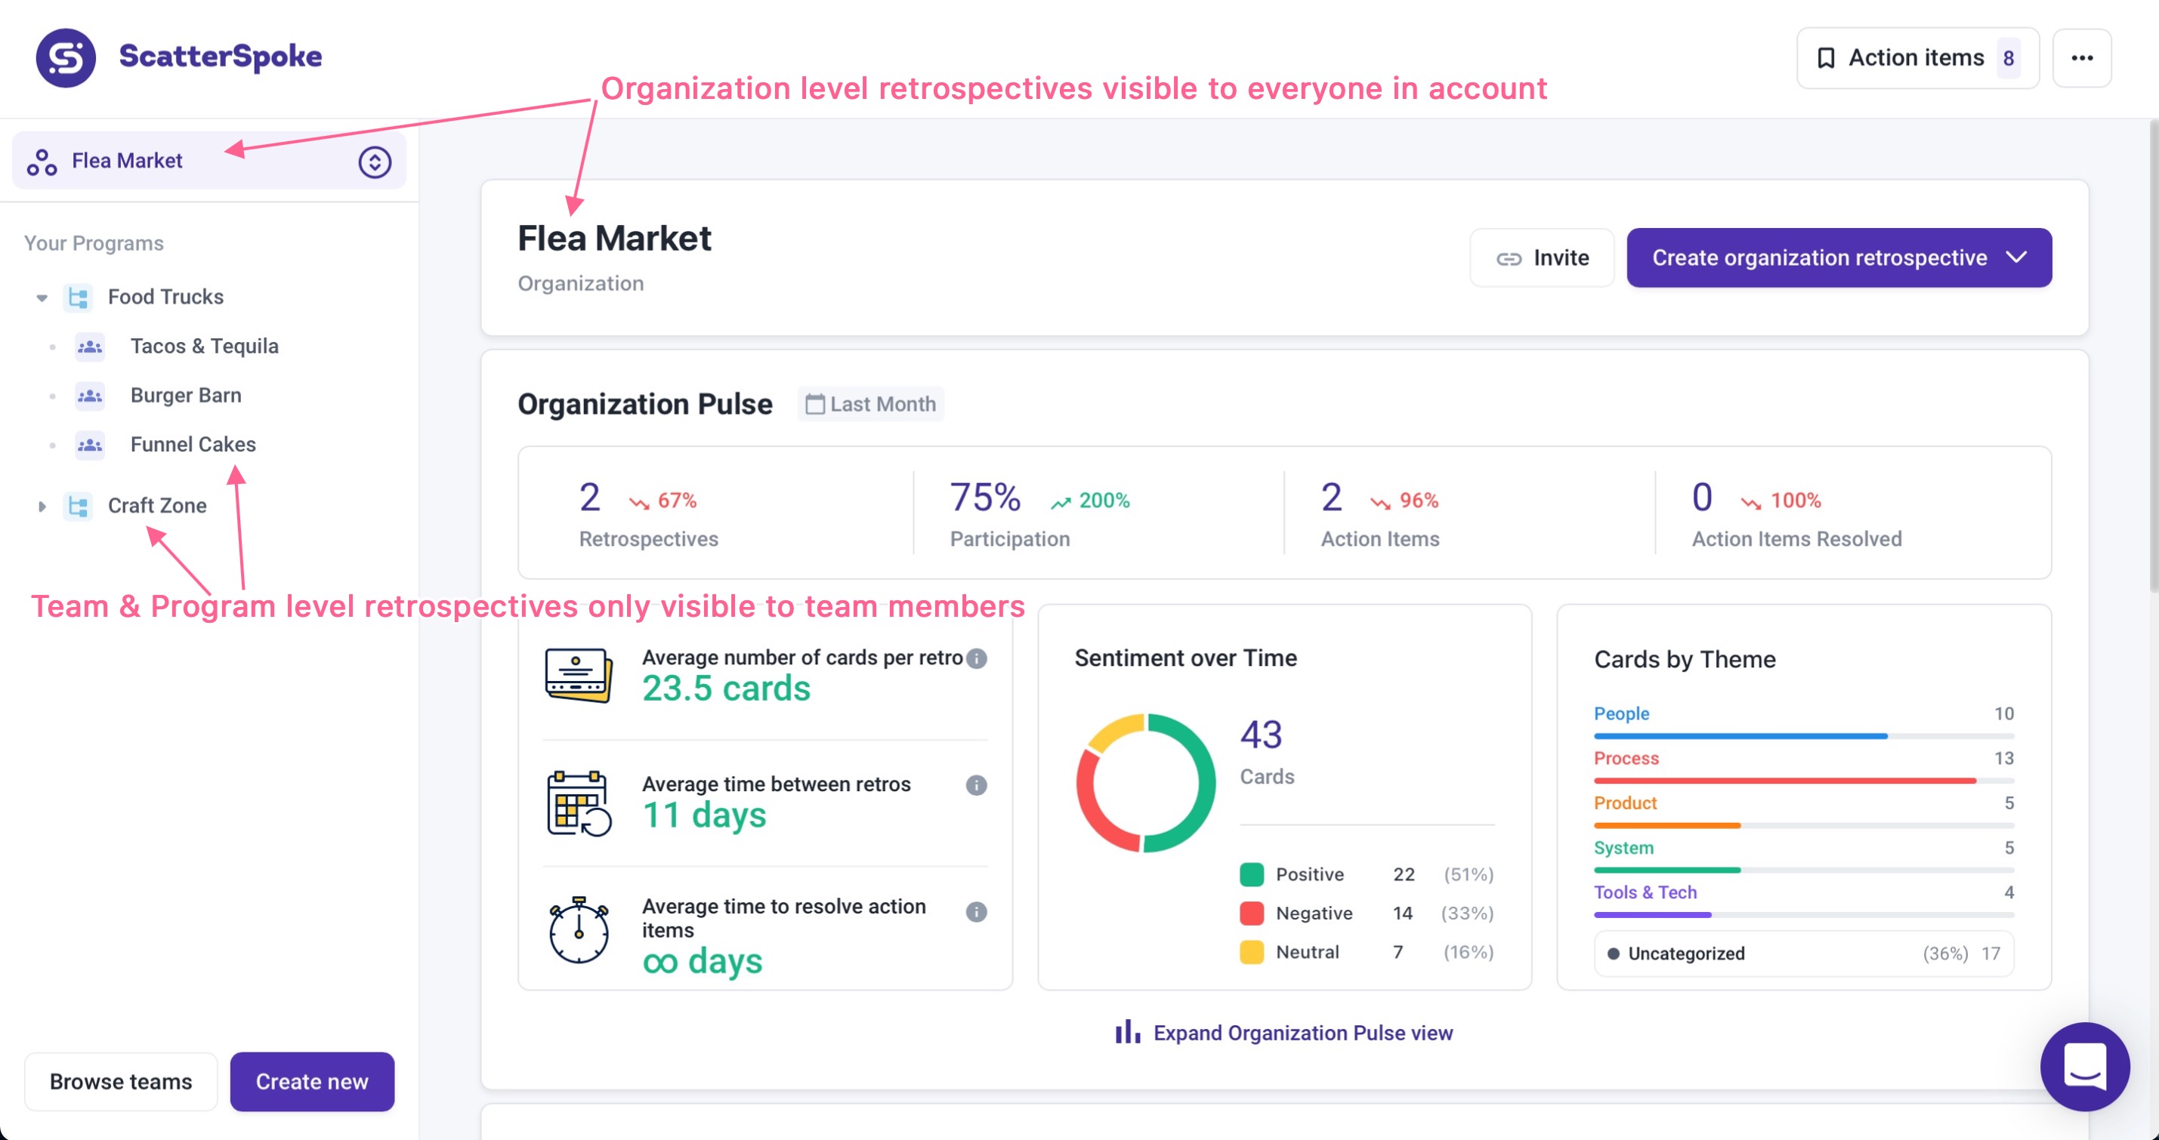This screenshot has height=1140, width=2159.
Task: Click Expand Organization Pulse view link
Action: pos(1303,1033)
